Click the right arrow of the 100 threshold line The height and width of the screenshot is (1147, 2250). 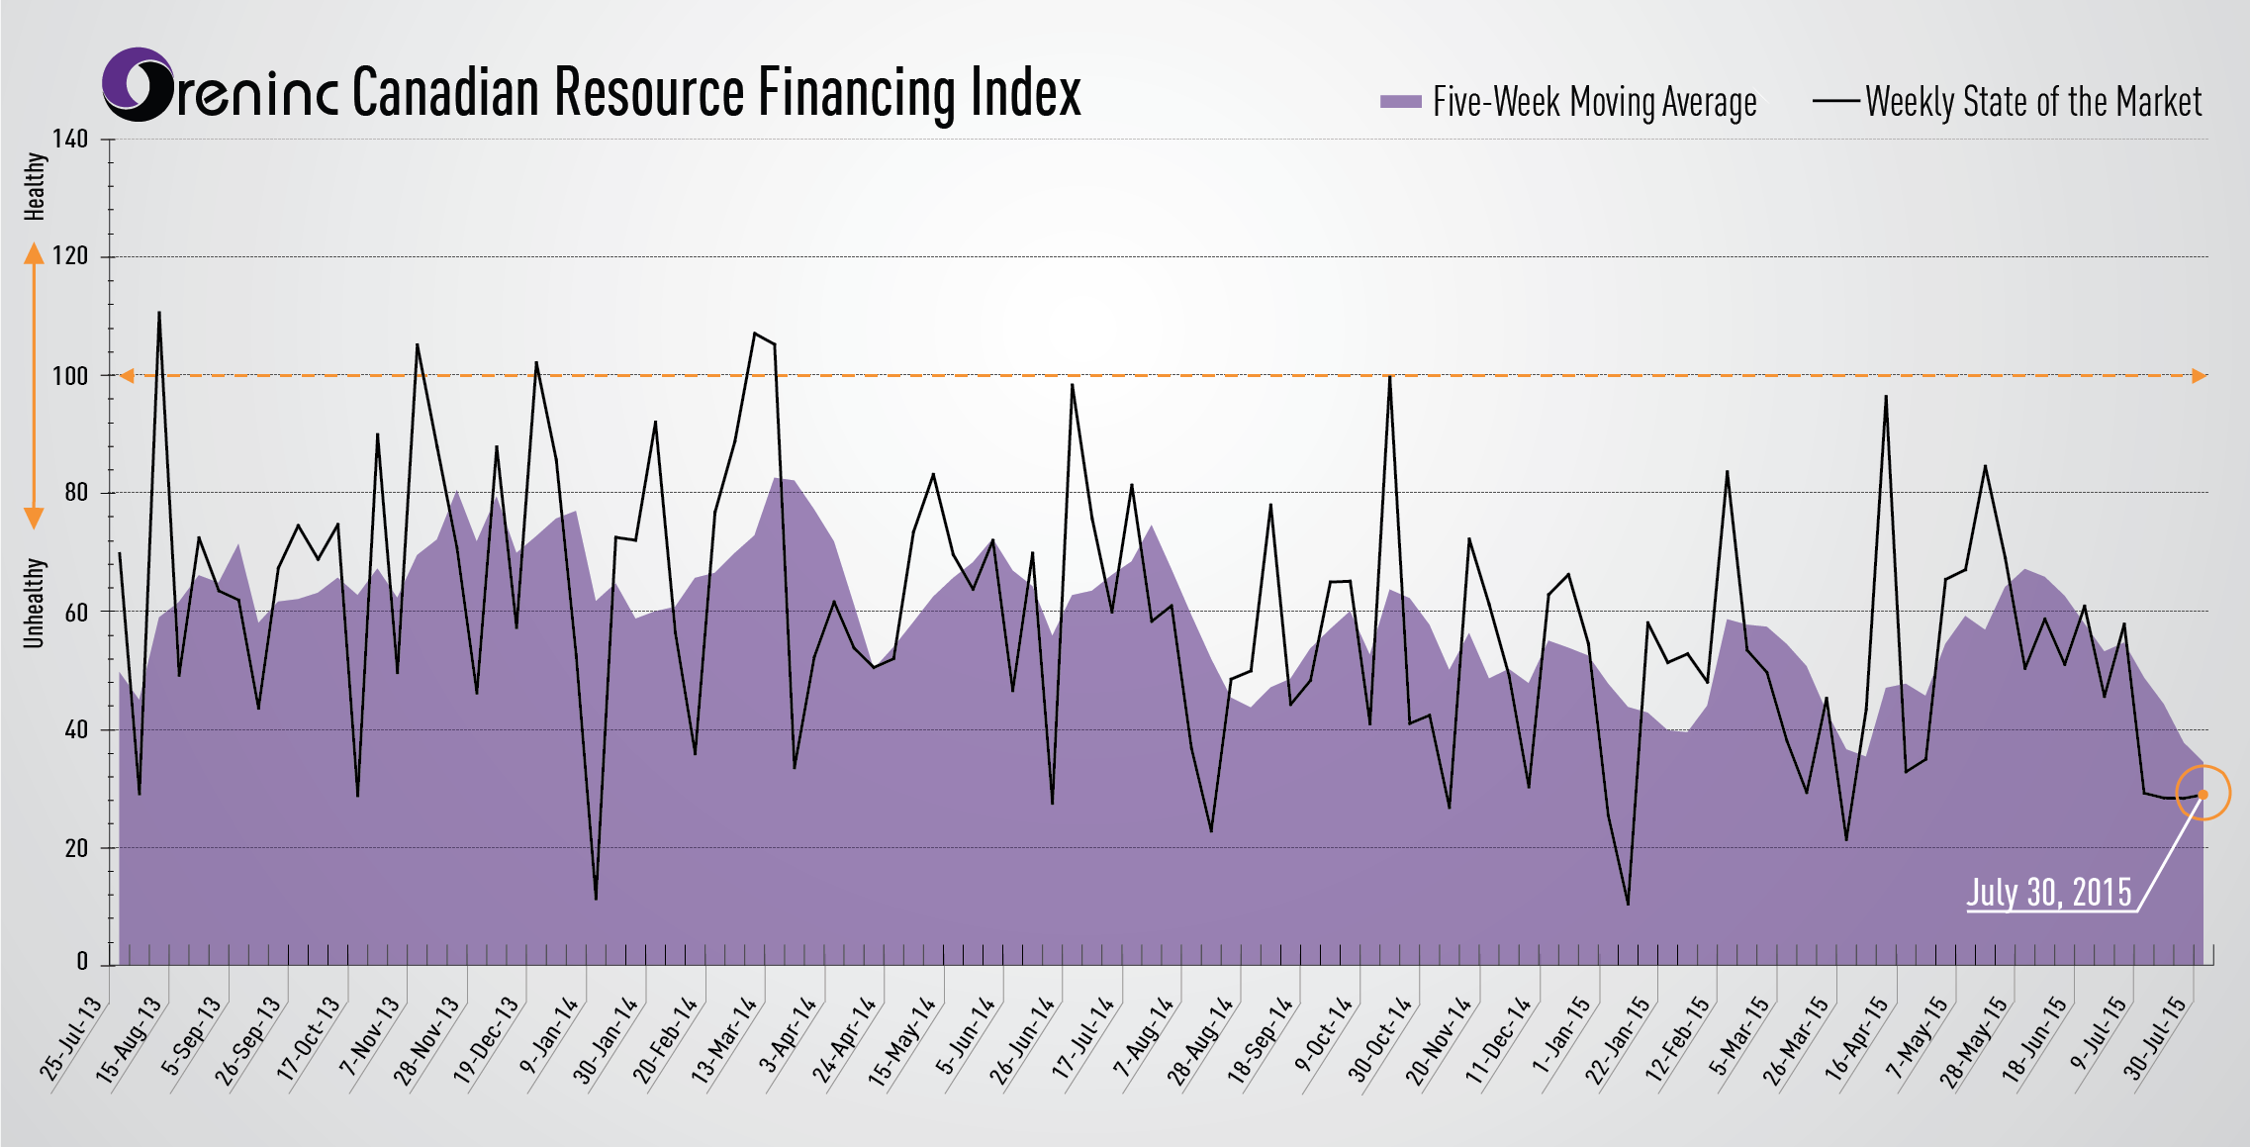point(2199,376)
